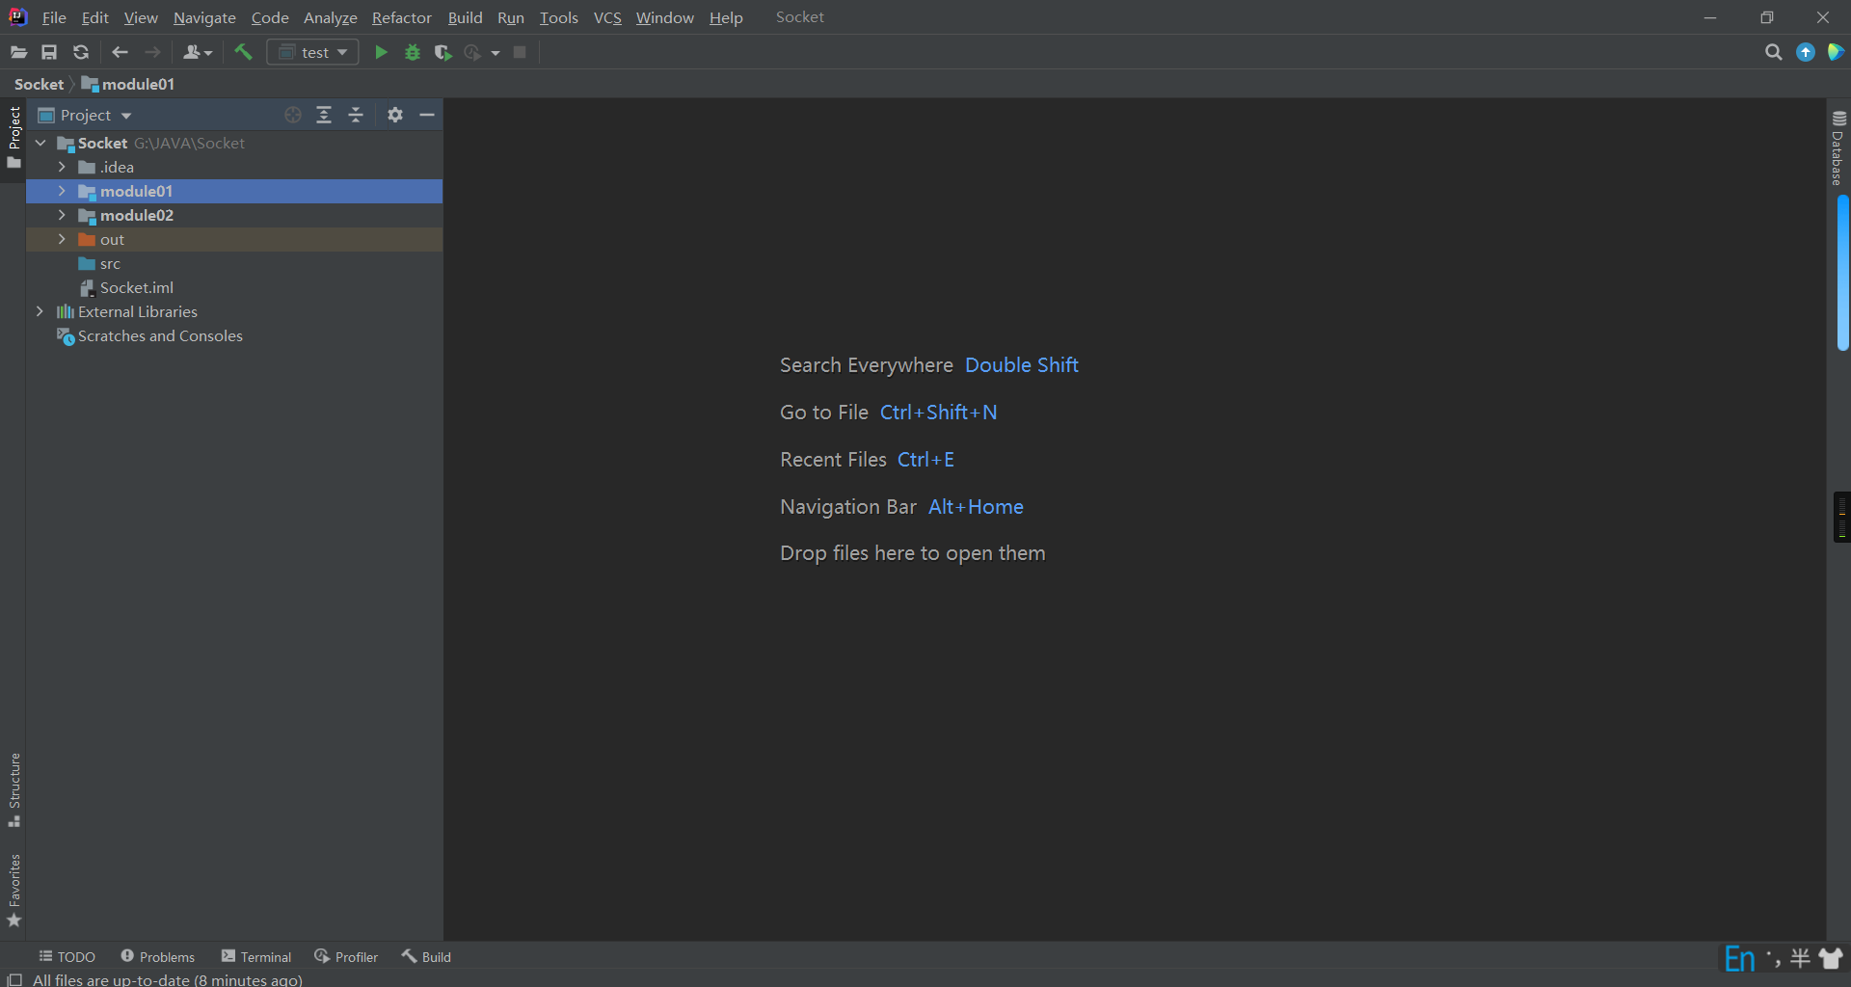The image size is (1851, 987).
Task: Toggle the Favorites tool window tab
Action: tap(13, 891)
